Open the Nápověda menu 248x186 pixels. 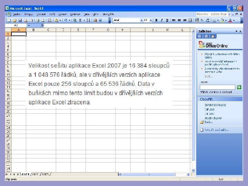(x=108, y=14)
